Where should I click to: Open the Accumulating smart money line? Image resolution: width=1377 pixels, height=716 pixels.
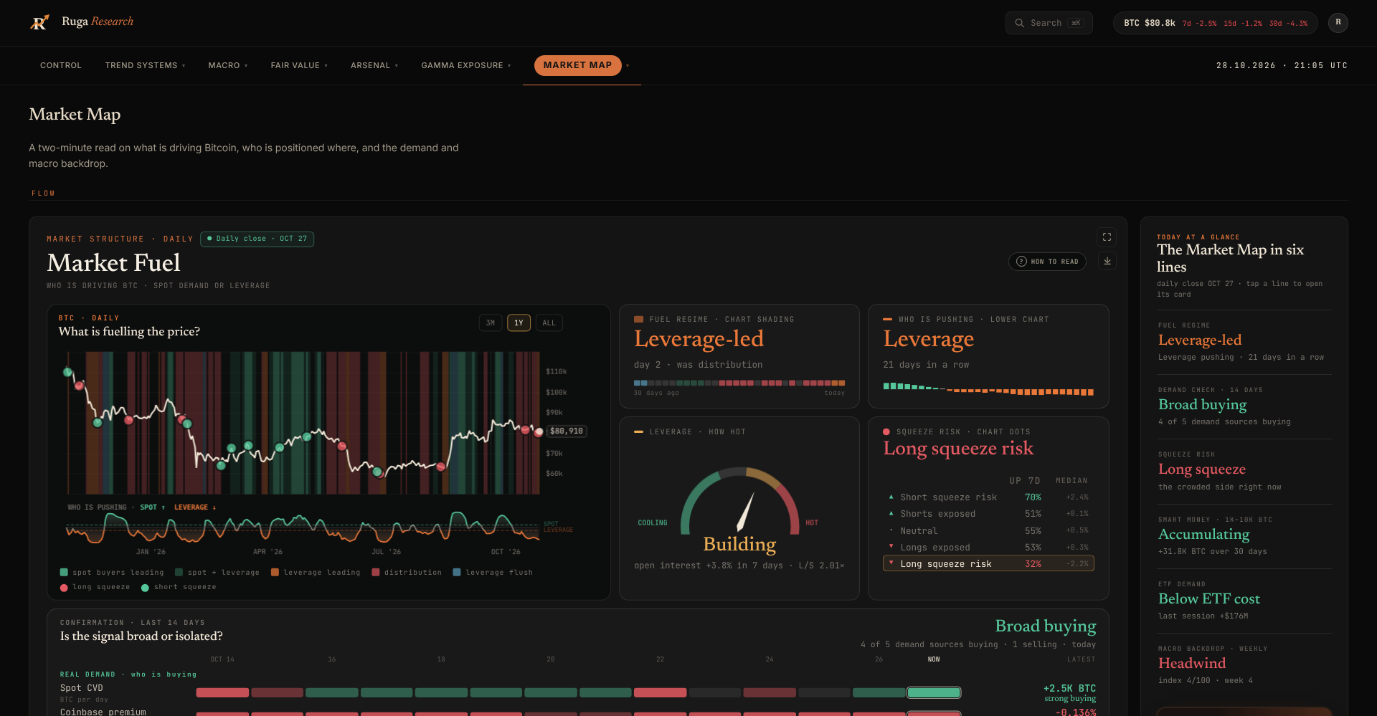[x=1244, y=536]
